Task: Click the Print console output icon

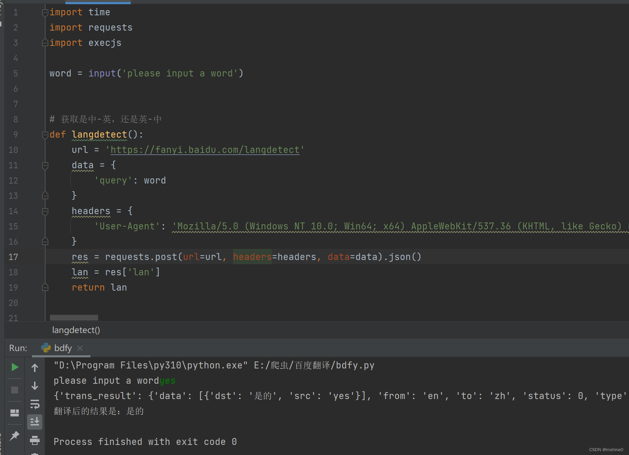Action: pos(35,440)
